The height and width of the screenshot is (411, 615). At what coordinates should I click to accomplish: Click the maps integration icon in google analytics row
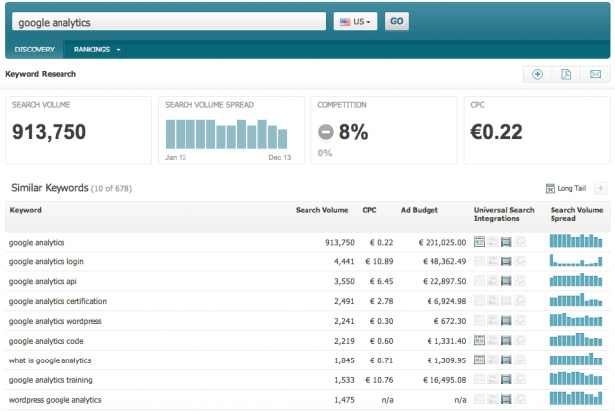pos(520,242)
